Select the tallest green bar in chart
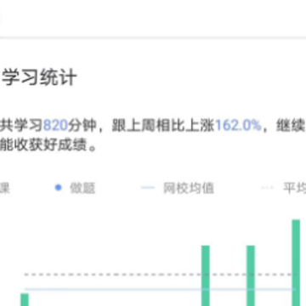Viewport: 306px width, 306px height. click(x=296, y=263)
